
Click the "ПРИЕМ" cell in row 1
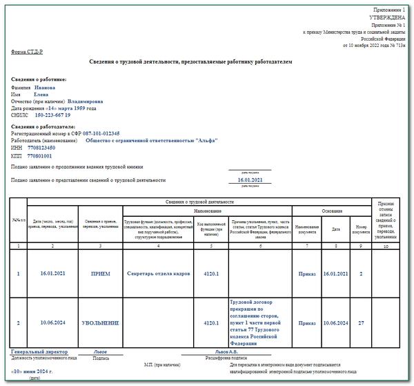[x=100, y=274]
